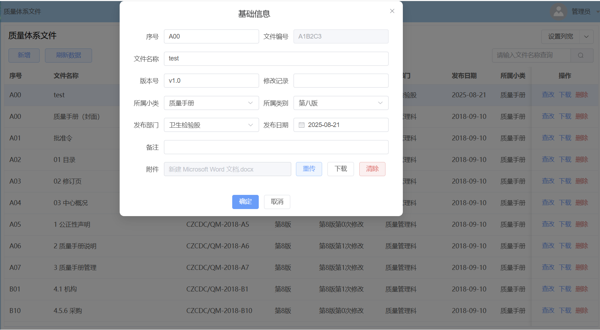The width and height of the screenshot is (600, 330).
Task: Click 下载 in the test row
Action: click(x=565, y=95)
